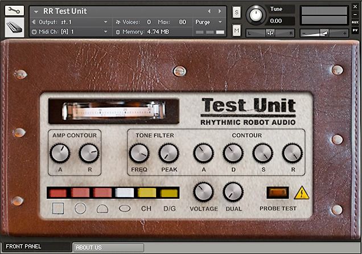
Task: Switch to the FRONT PANEL tab
Action: point(36,247)
